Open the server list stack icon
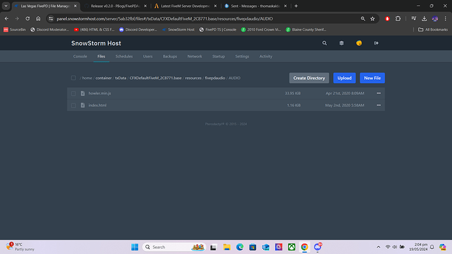 341,43
